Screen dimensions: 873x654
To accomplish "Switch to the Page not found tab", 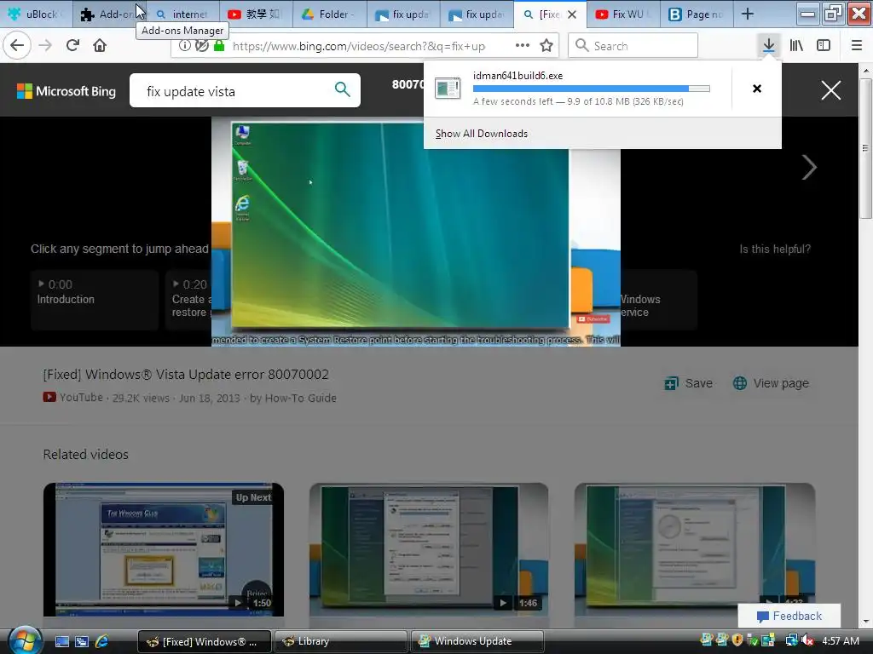I will [697, 14].
